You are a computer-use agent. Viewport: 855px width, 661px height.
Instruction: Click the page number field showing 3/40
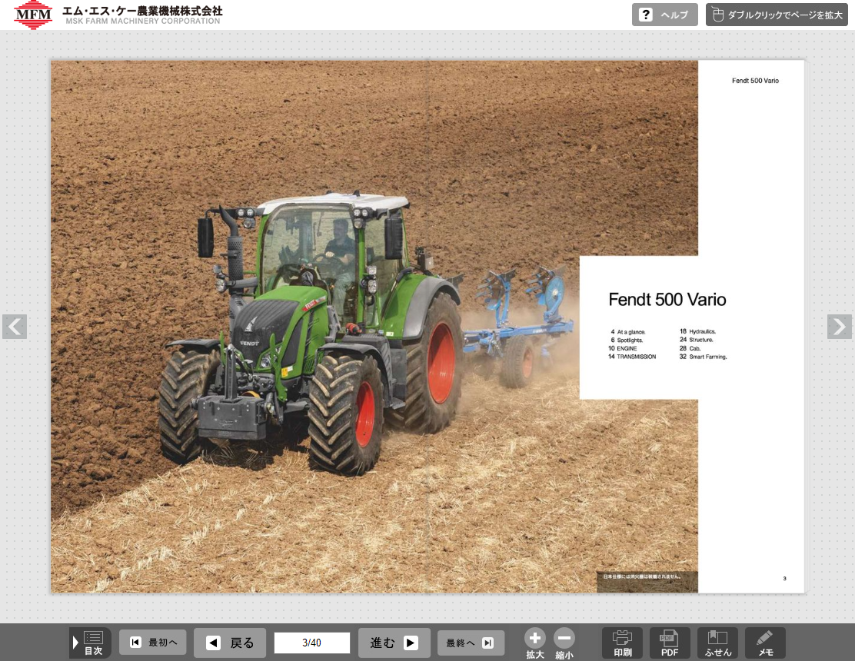[x=312, y=643]
